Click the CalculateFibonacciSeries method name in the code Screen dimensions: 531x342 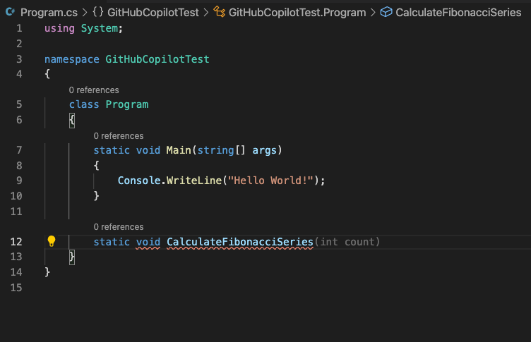[x=240, y=242]
